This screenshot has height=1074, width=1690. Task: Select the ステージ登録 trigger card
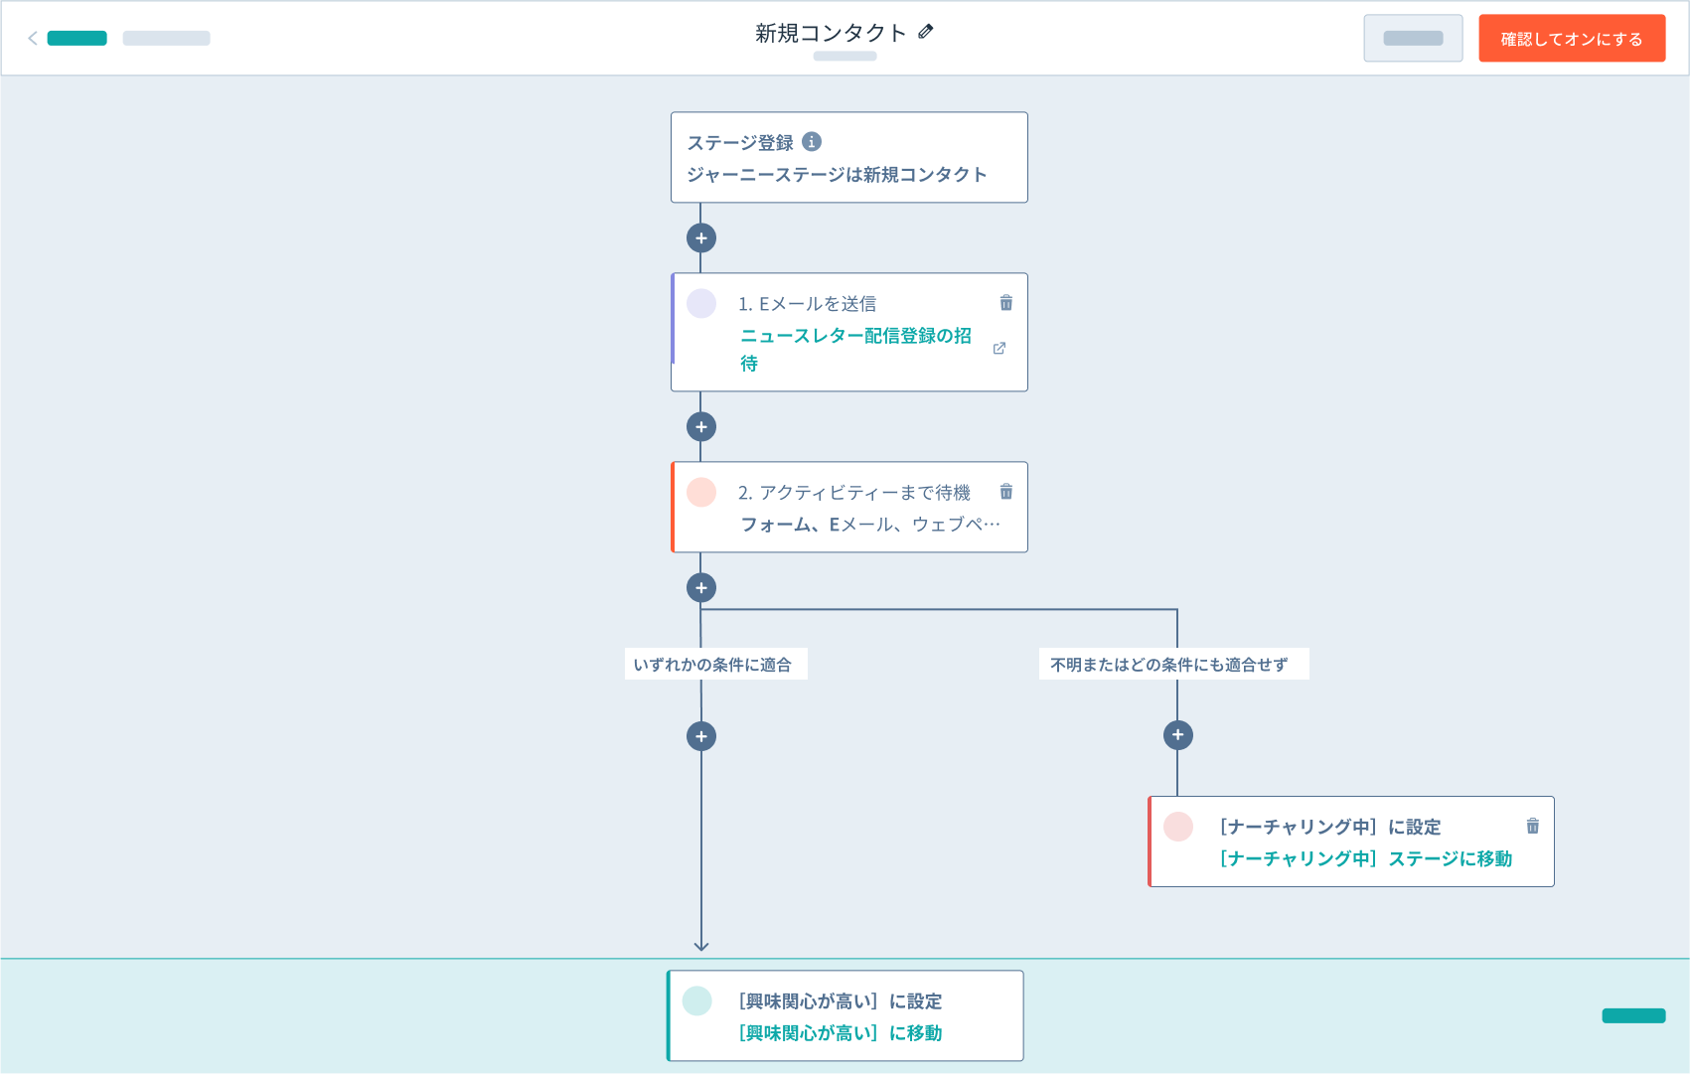pyautogui.click(x=848, y=158)
